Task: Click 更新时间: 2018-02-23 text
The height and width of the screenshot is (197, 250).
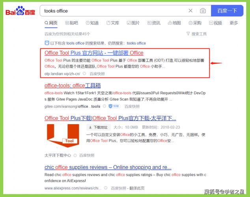Action: click(161, 127)
